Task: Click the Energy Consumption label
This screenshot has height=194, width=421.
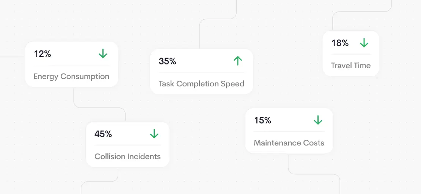Action: [71, 77]
